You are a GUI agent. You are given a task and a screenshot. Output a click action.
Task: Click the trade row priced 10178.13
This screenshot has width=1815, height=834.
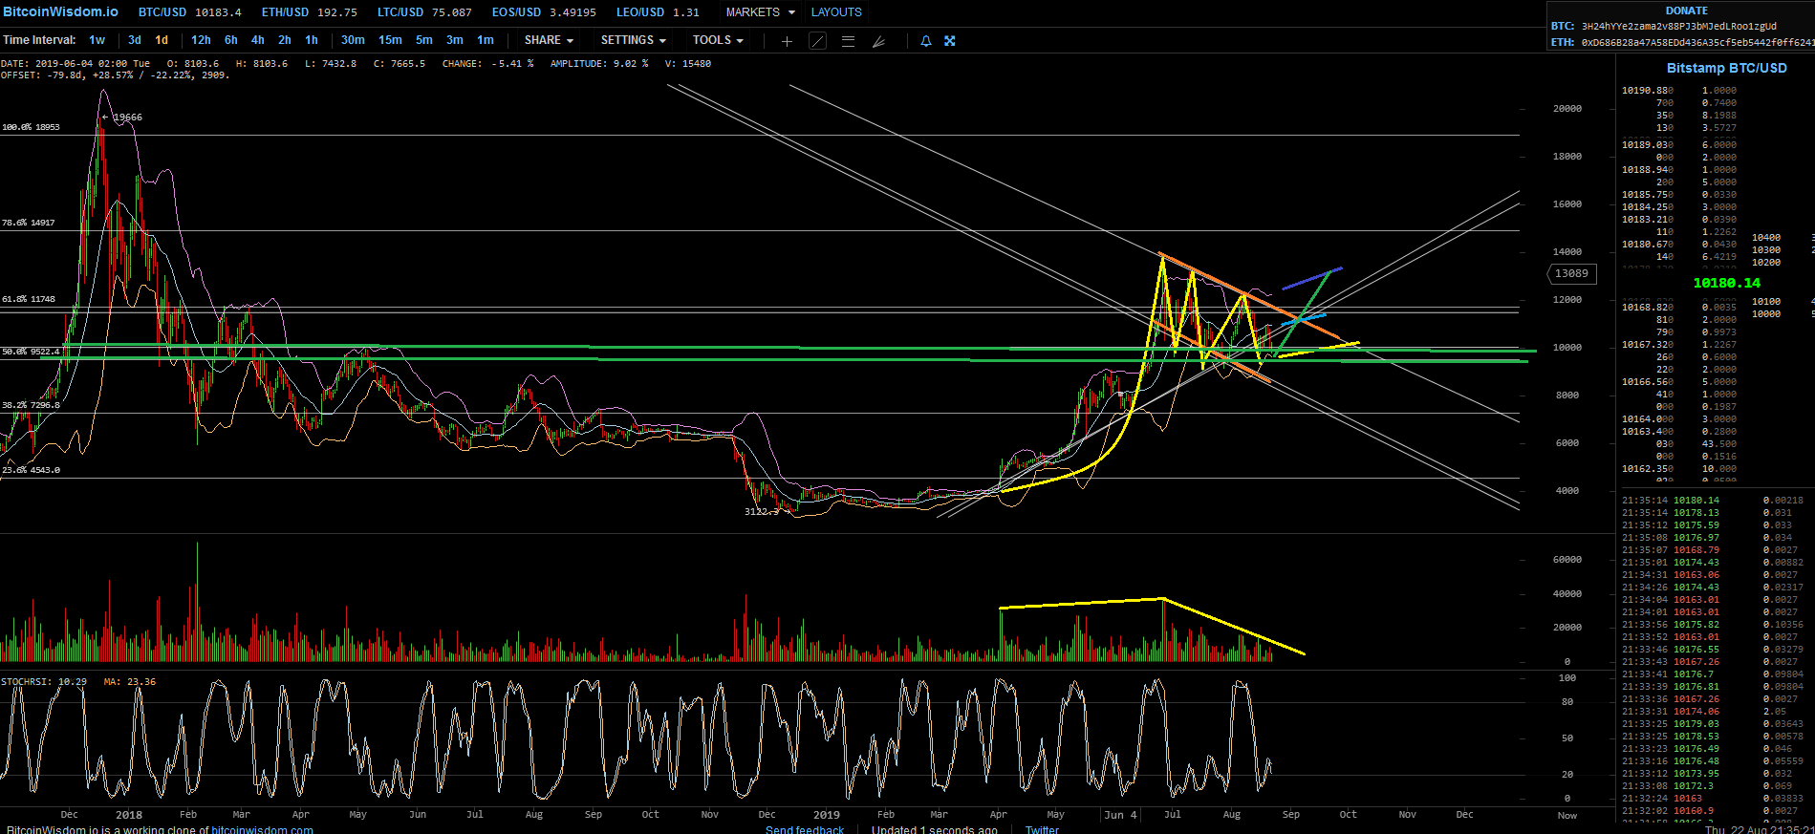1714,513
